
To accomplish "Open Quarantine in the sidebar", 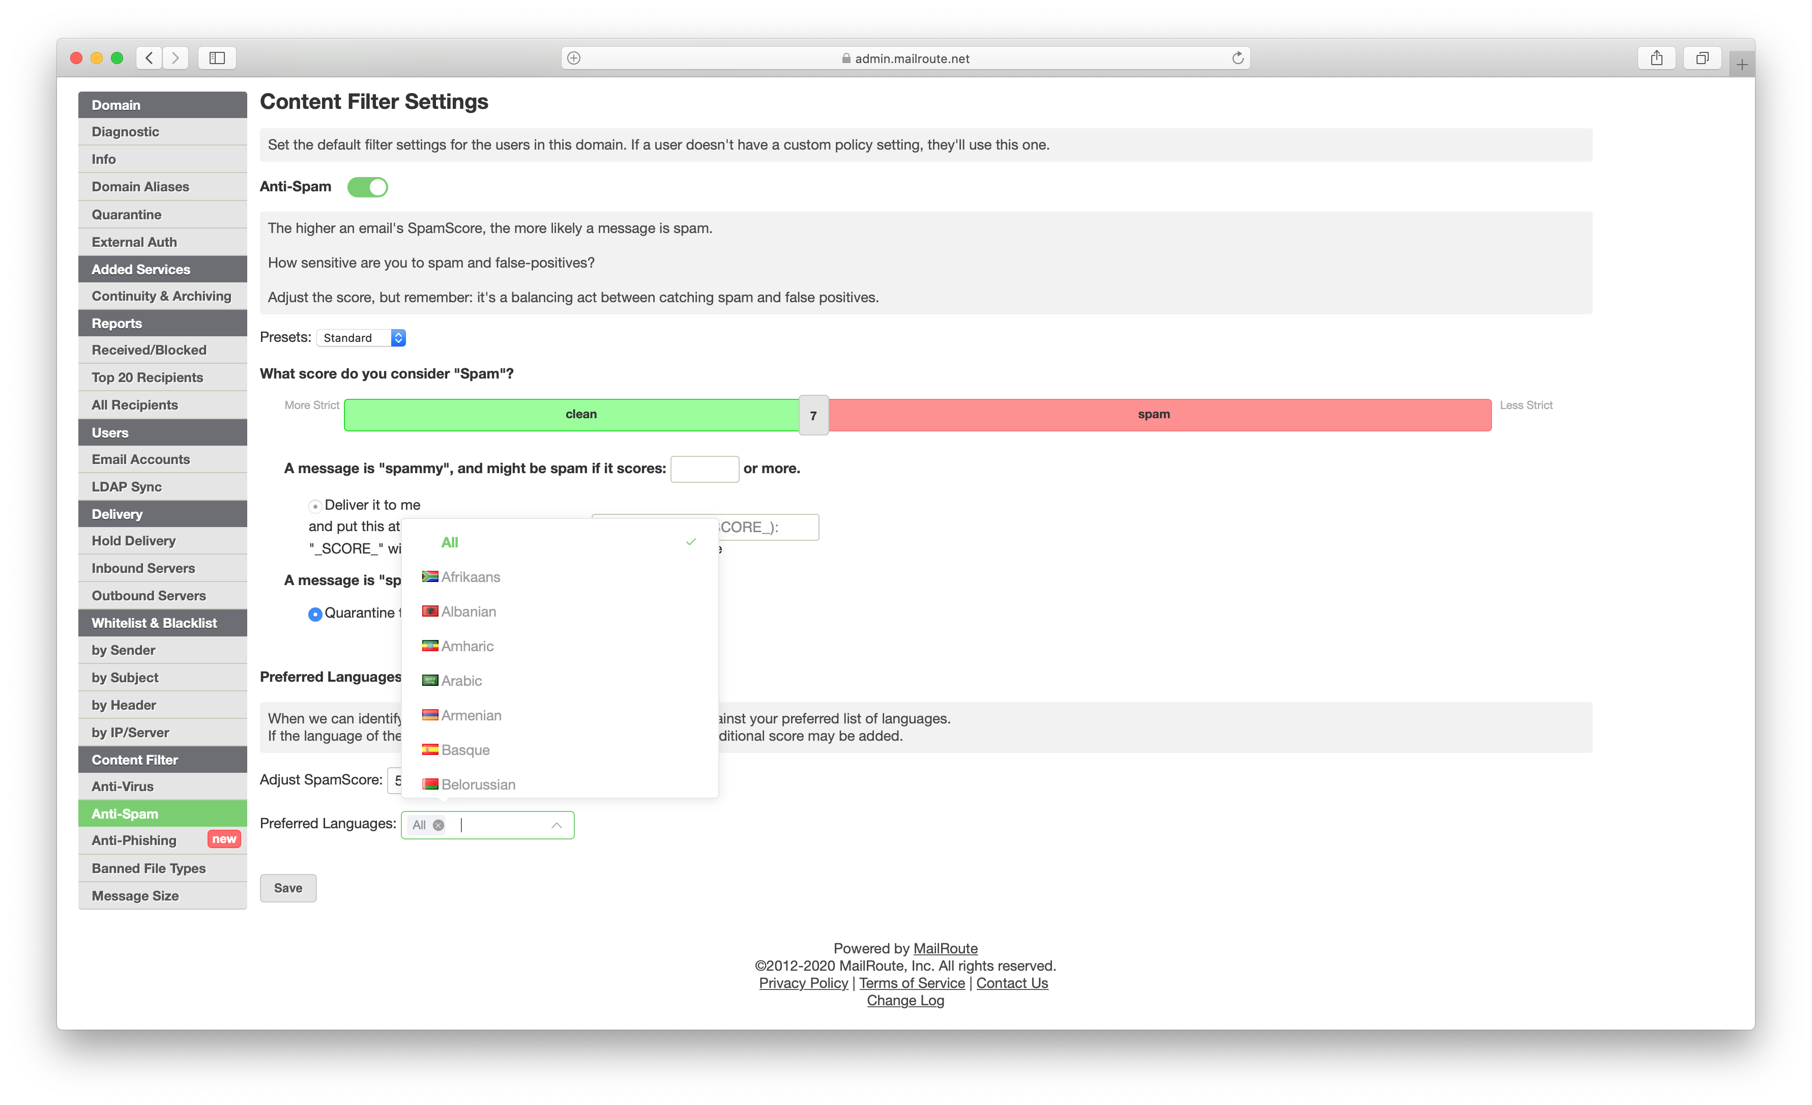I will 162,215.
